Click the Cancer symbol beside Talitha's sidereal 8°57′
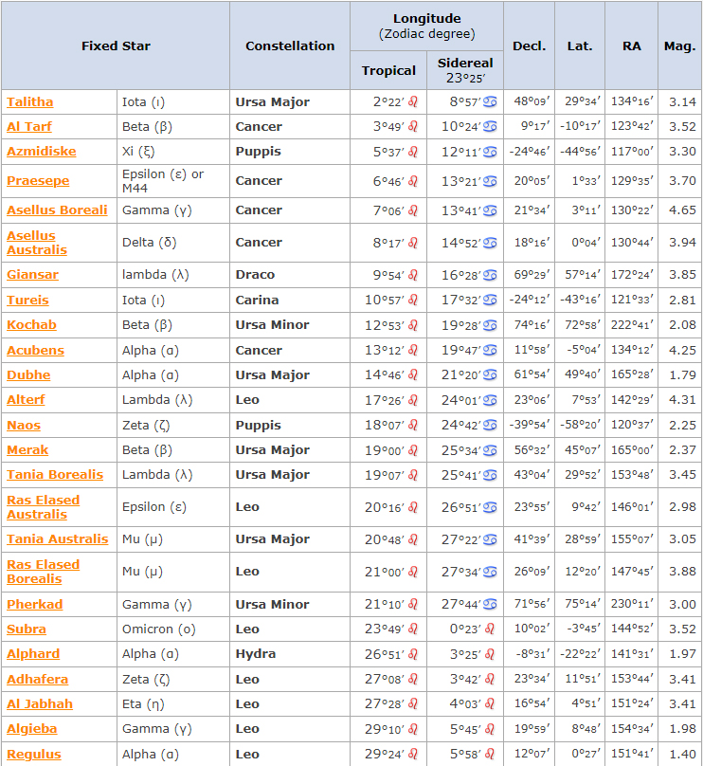The image size is (703, 766). pyautogui.click(x=490, y=102)
